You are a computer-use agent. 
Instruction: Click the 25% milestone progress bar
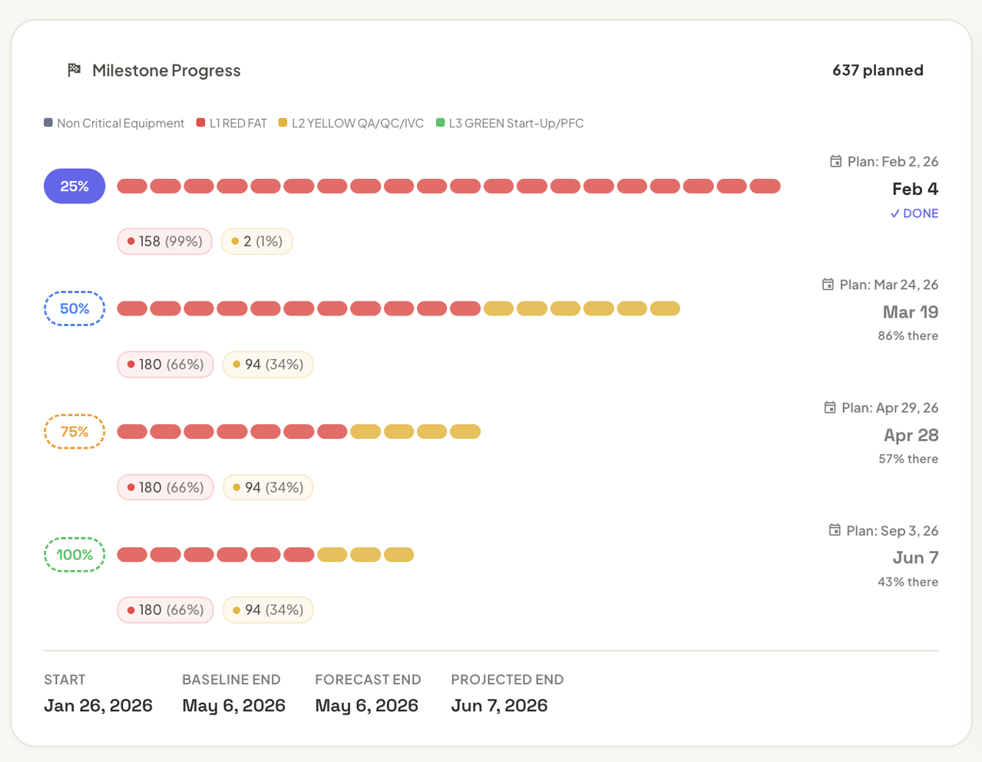(x=448, y=186)
